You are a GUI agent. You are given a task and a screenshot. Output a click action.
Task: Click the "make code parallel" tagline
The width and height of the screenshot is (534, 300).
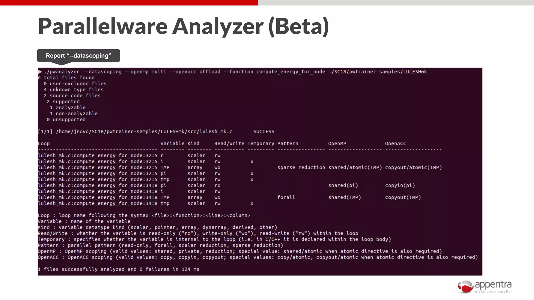point(493,292)
